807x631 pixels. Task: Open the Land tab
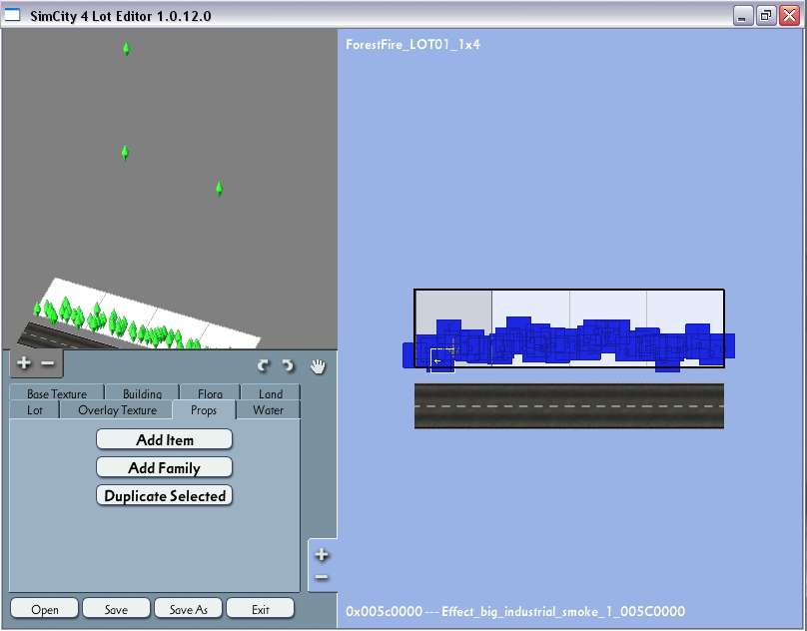click(x=271, y=393)
